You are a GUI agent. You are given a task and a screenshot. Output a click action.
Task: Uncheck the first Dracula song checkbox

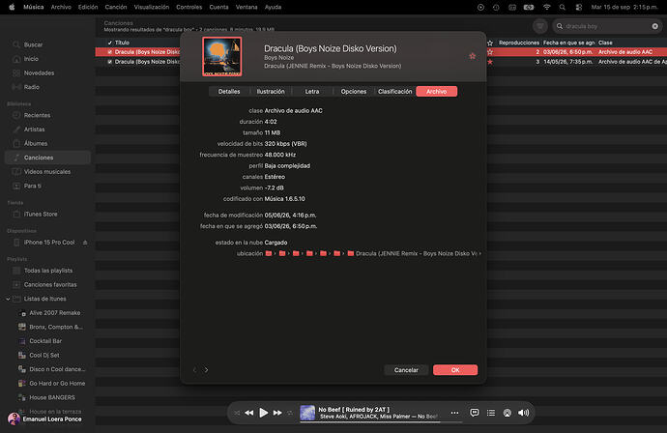[110, 52]
